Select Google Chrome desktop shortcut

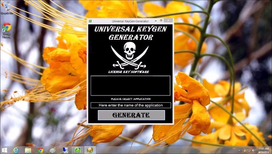(x=7, y=30)
